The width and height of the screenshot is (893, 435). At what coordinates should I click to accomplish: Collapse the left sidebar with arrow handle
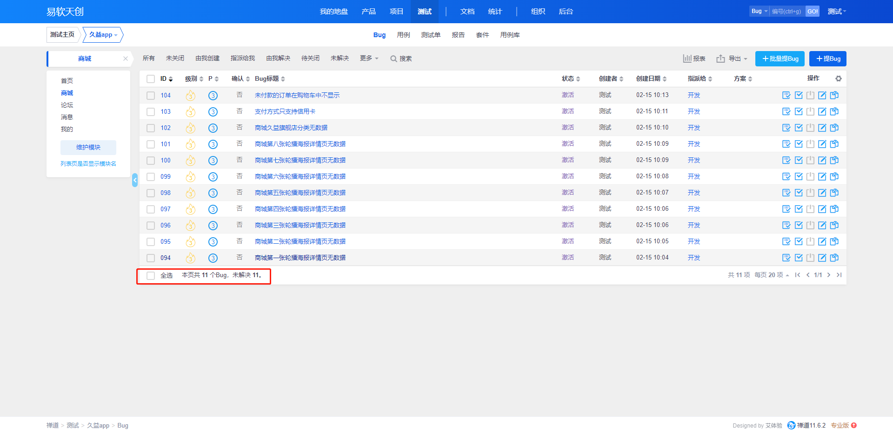[x=135, y=180]
